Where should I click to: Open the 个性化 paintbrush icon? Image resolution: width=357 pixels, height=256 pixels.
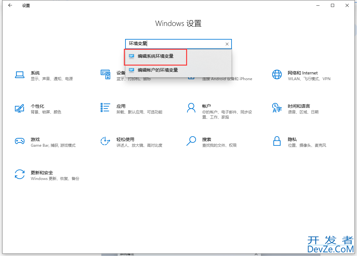tap(20, 108)
